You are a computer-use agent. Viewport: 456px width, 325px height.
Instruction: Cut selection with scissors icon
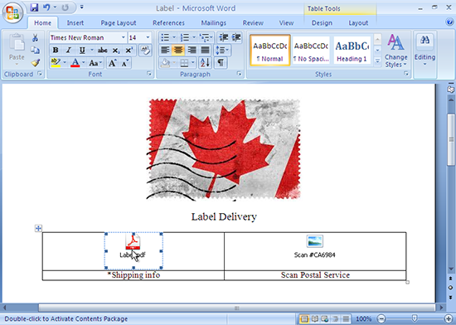click(35, 37)
